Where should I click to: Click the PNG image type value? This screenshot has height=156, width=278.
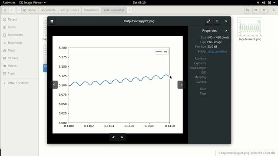(214, 42)
